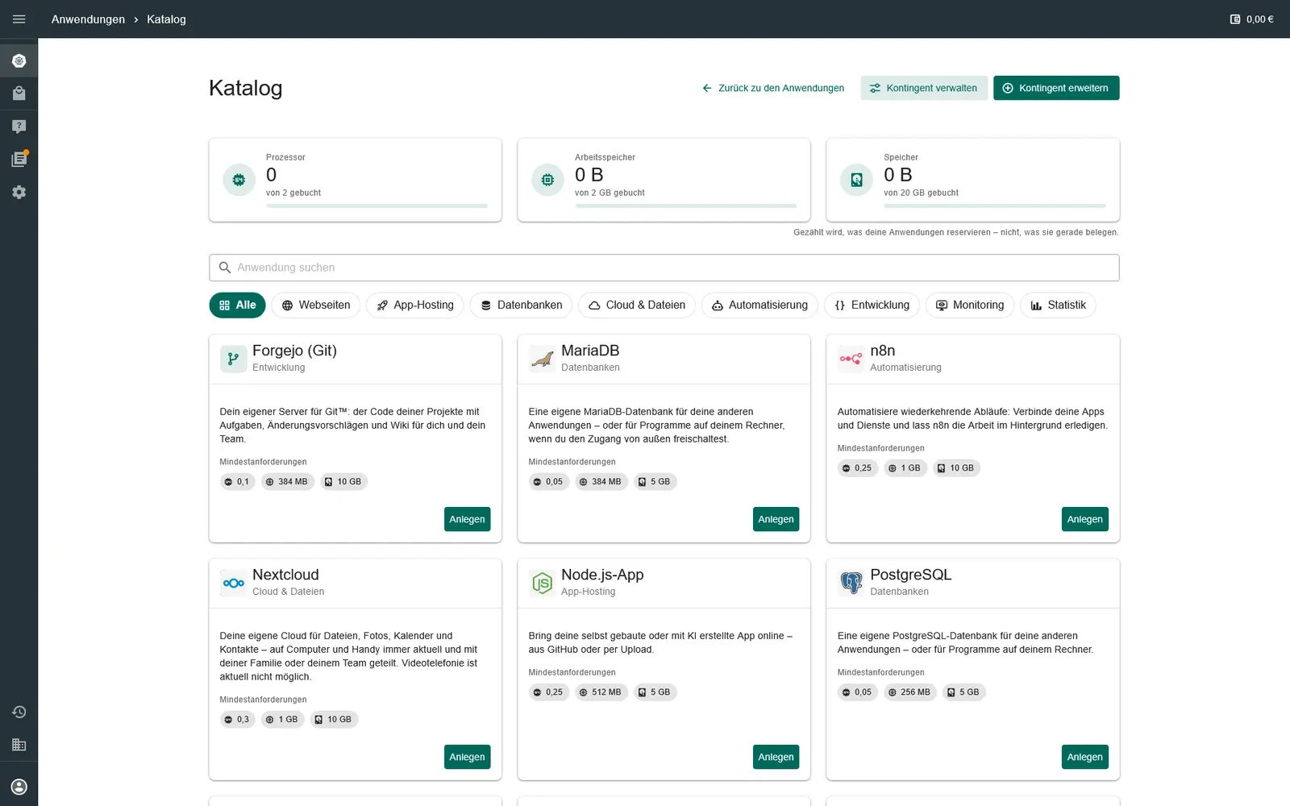
Task: Click the Forgejo (Git) app icon
Action: pos(233,359)
